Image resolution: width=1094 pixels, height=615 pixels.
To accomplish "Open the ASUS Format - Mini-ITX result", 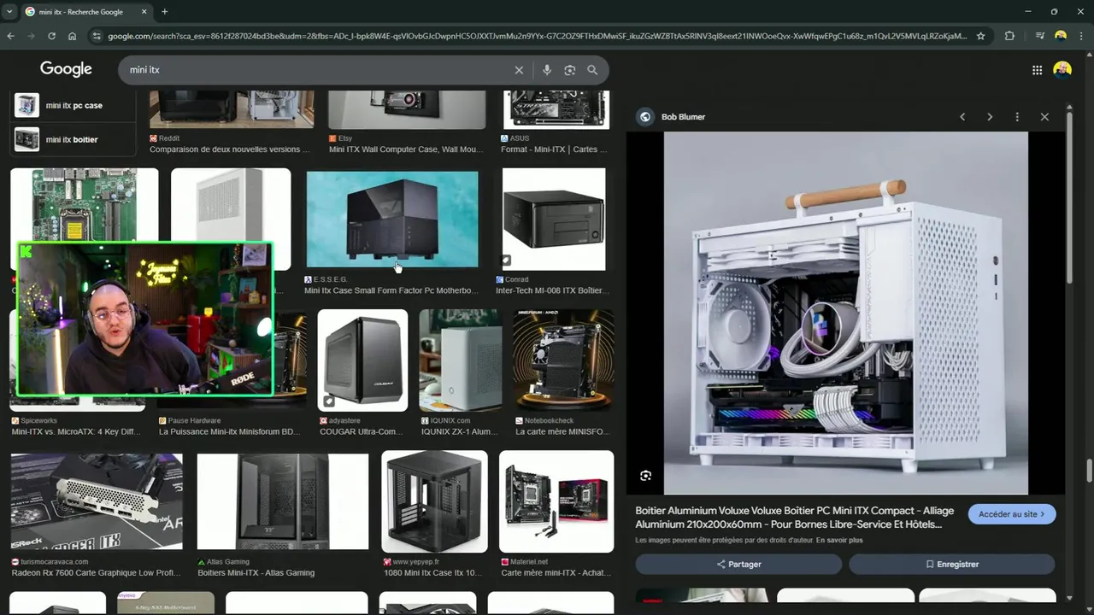I will pos(554,149).
